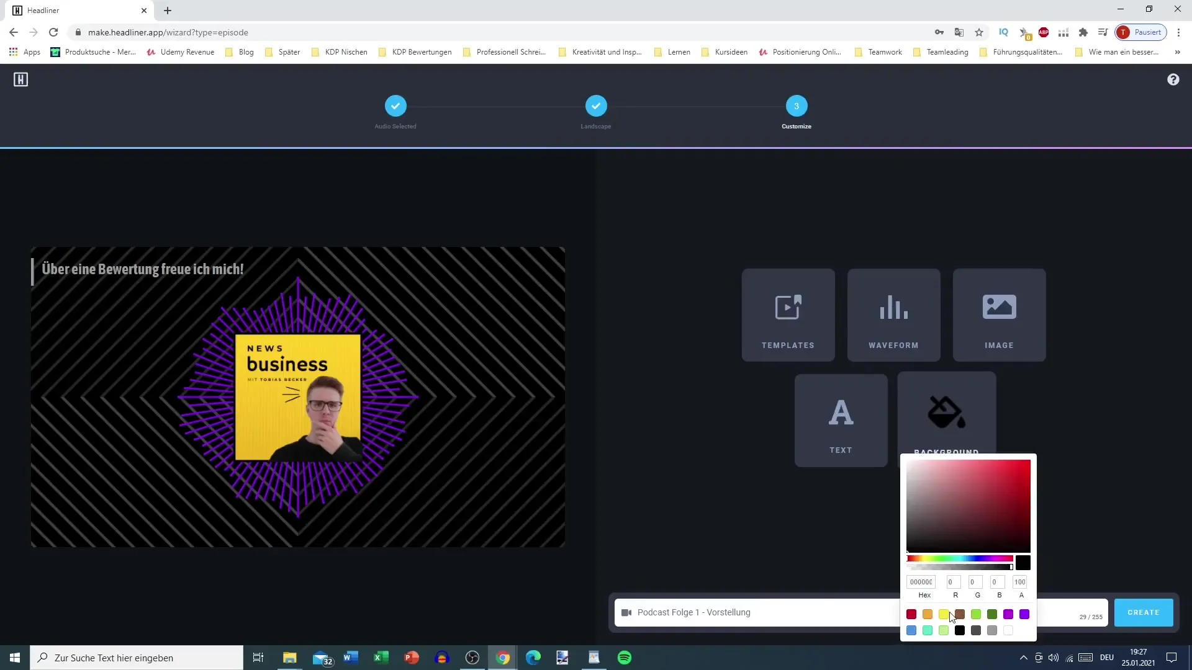
Task: Open the Kursideen bookmark folder
Action: [x=725, y=52]
